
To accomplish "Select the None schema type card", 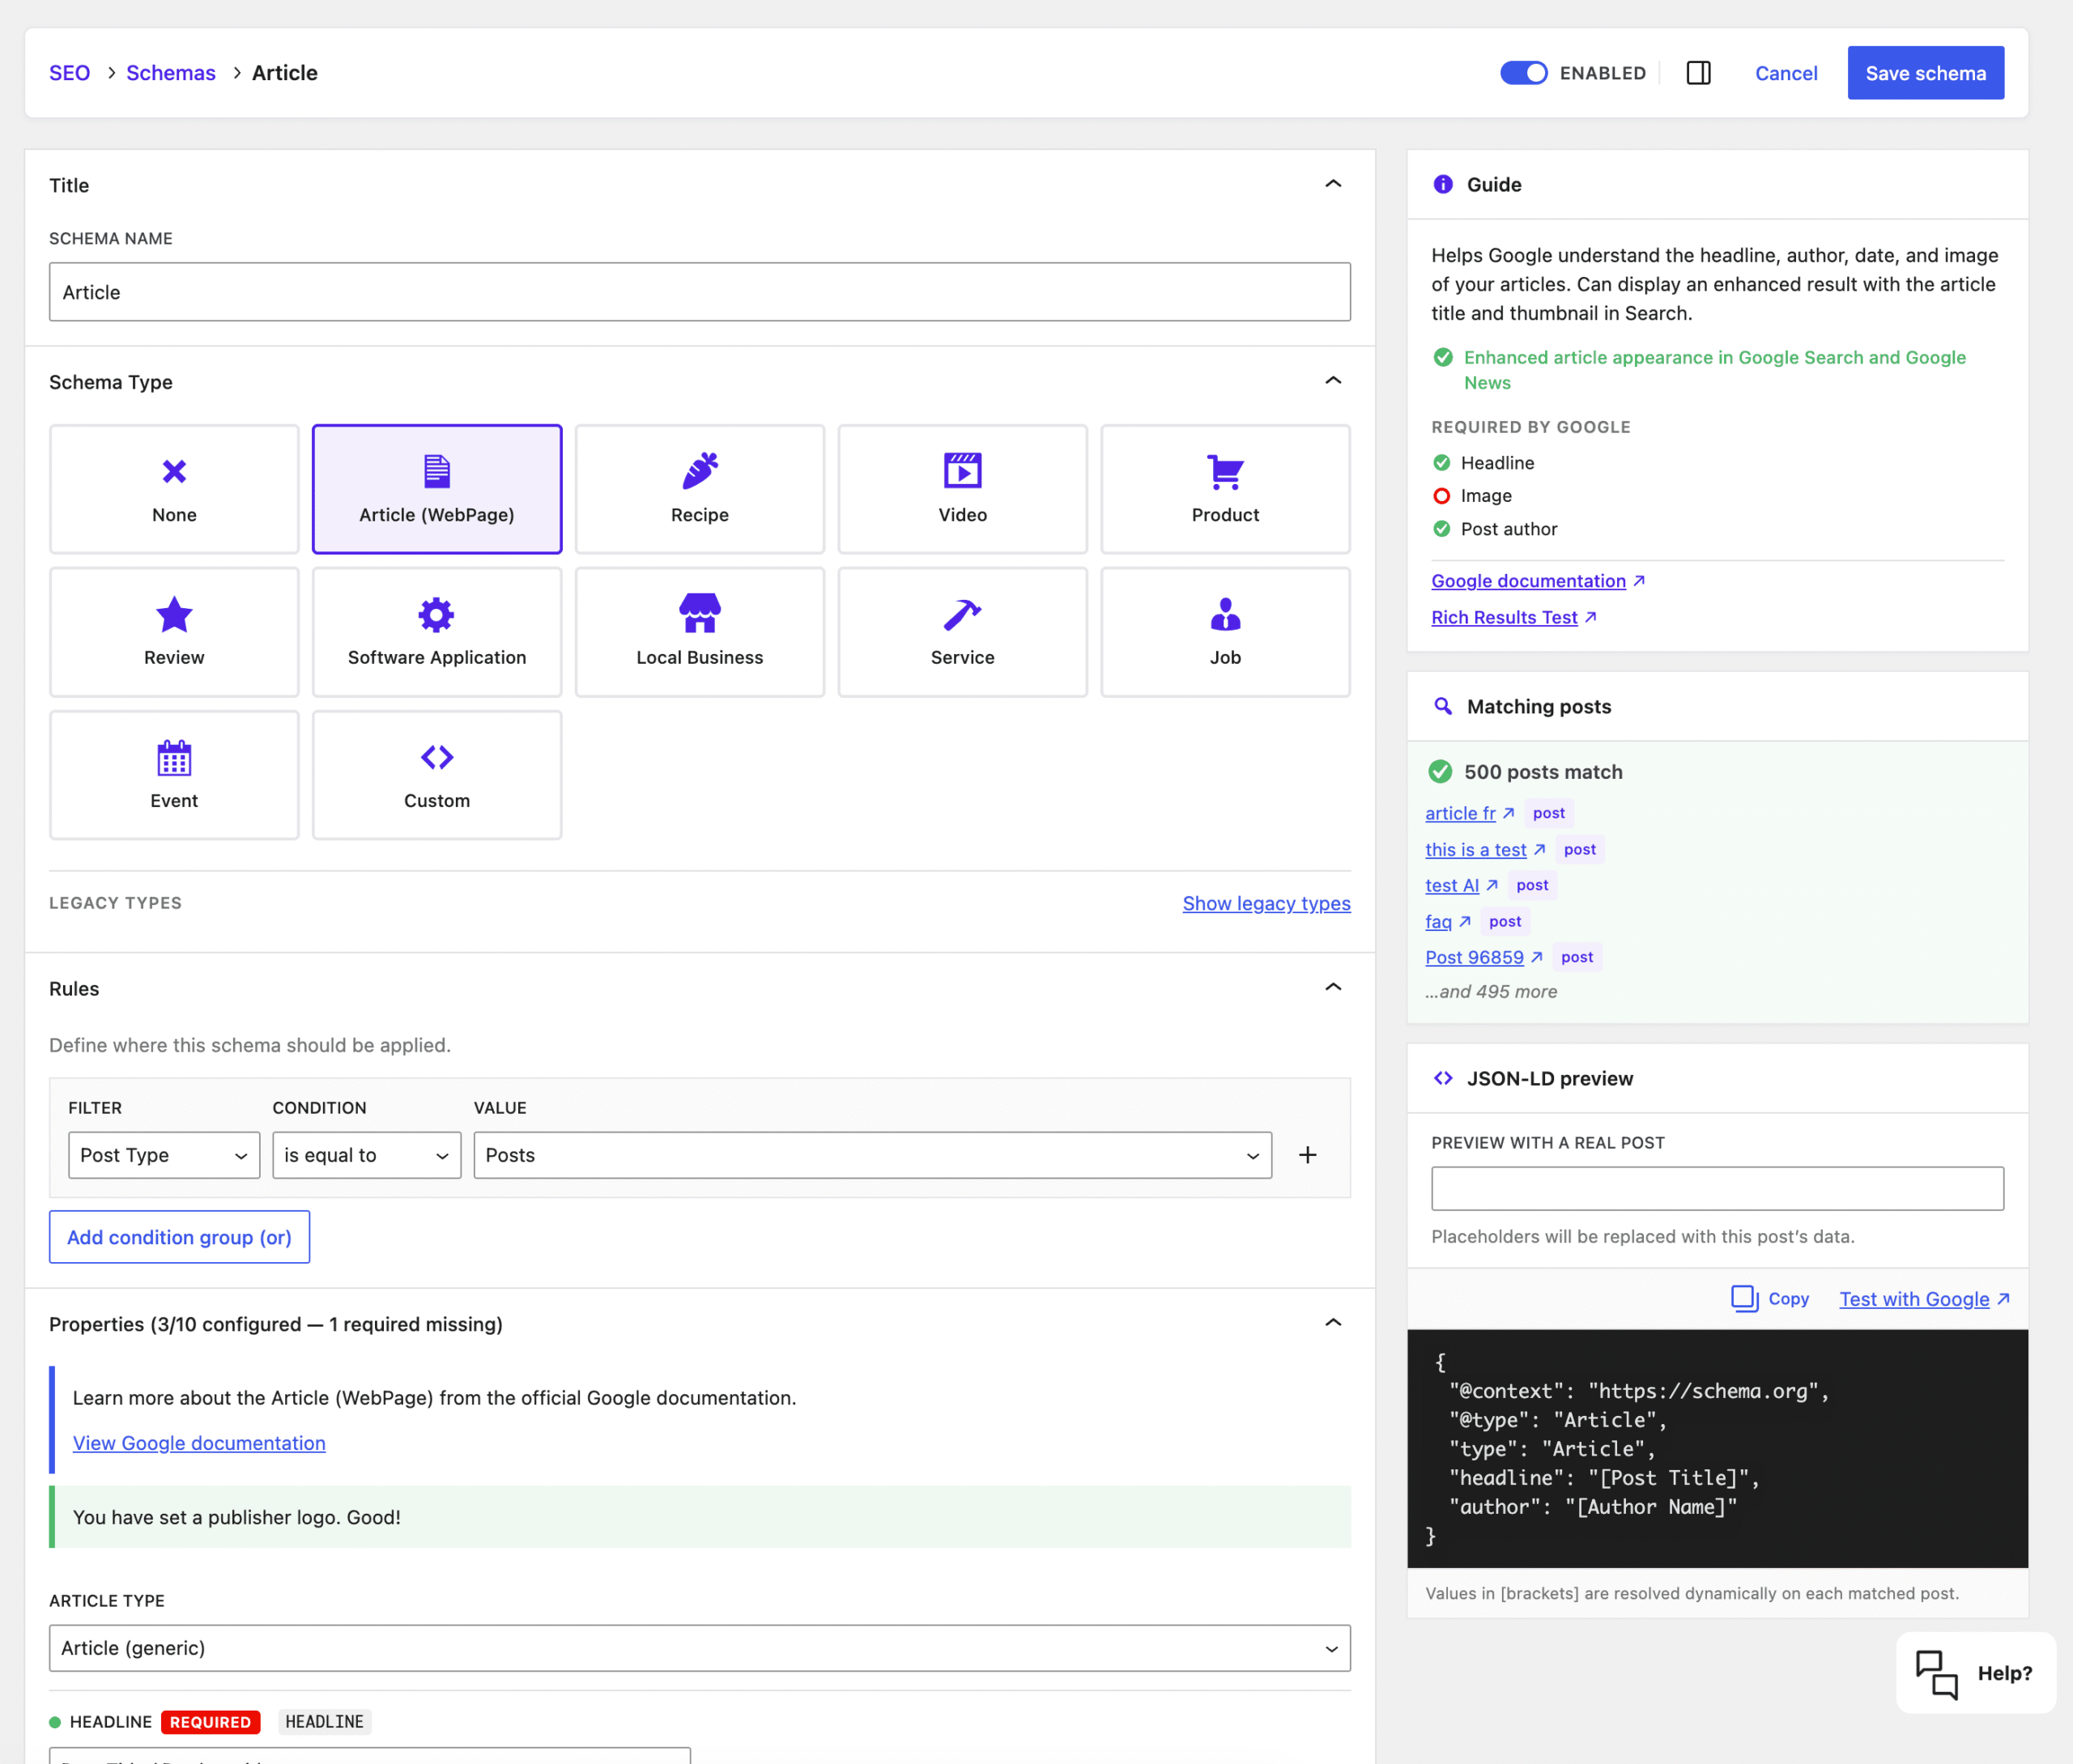I will 174,489.
